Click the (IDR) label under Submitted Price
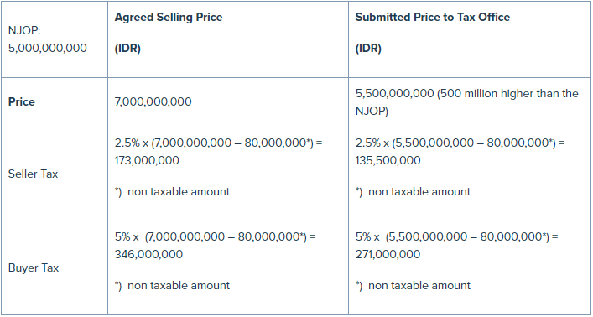Viewport: 593px width, 317px height. click(368, 49)
